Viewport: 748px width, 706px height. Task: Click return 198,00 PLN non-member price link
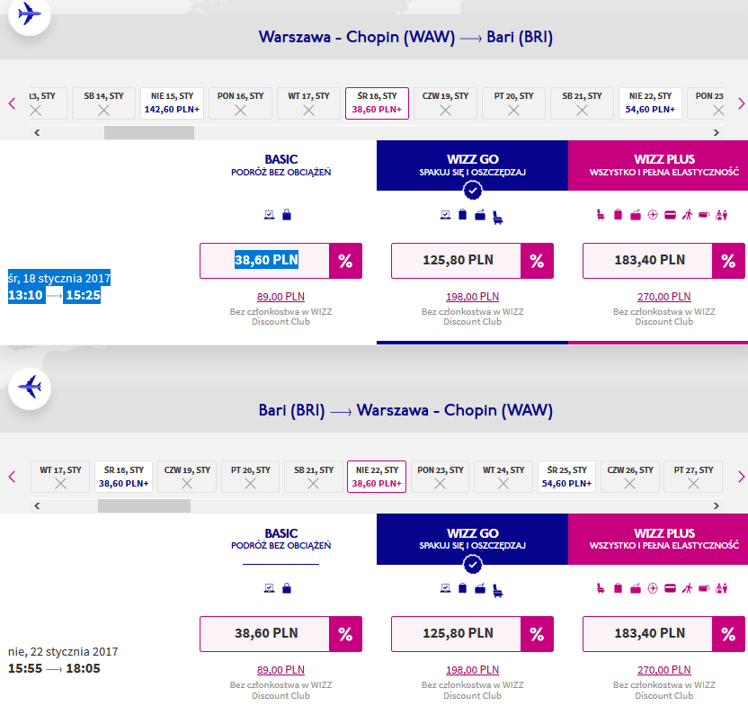tap(473, 670)
